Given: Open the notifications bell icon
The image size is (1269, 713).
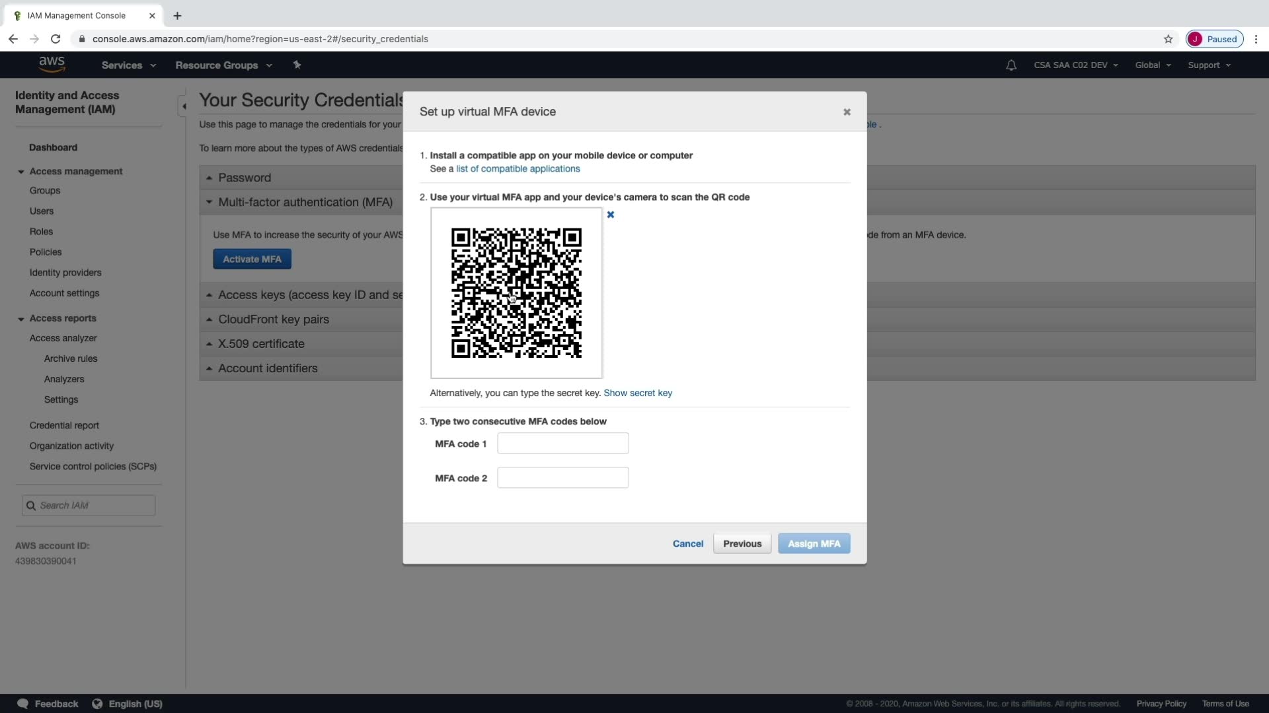Looking at the screenshot, I should [1011, 65].
